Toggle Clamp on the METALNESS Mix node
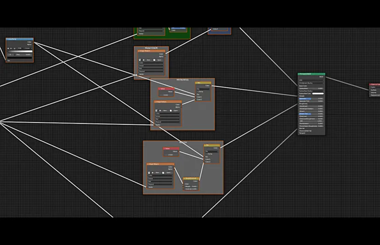 click(198, 91)
